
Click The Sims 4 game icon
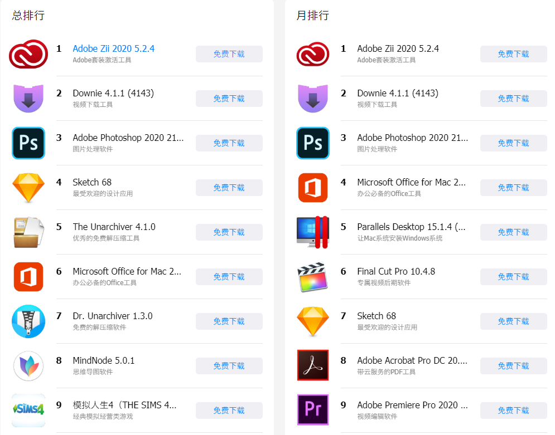(28, 410)
